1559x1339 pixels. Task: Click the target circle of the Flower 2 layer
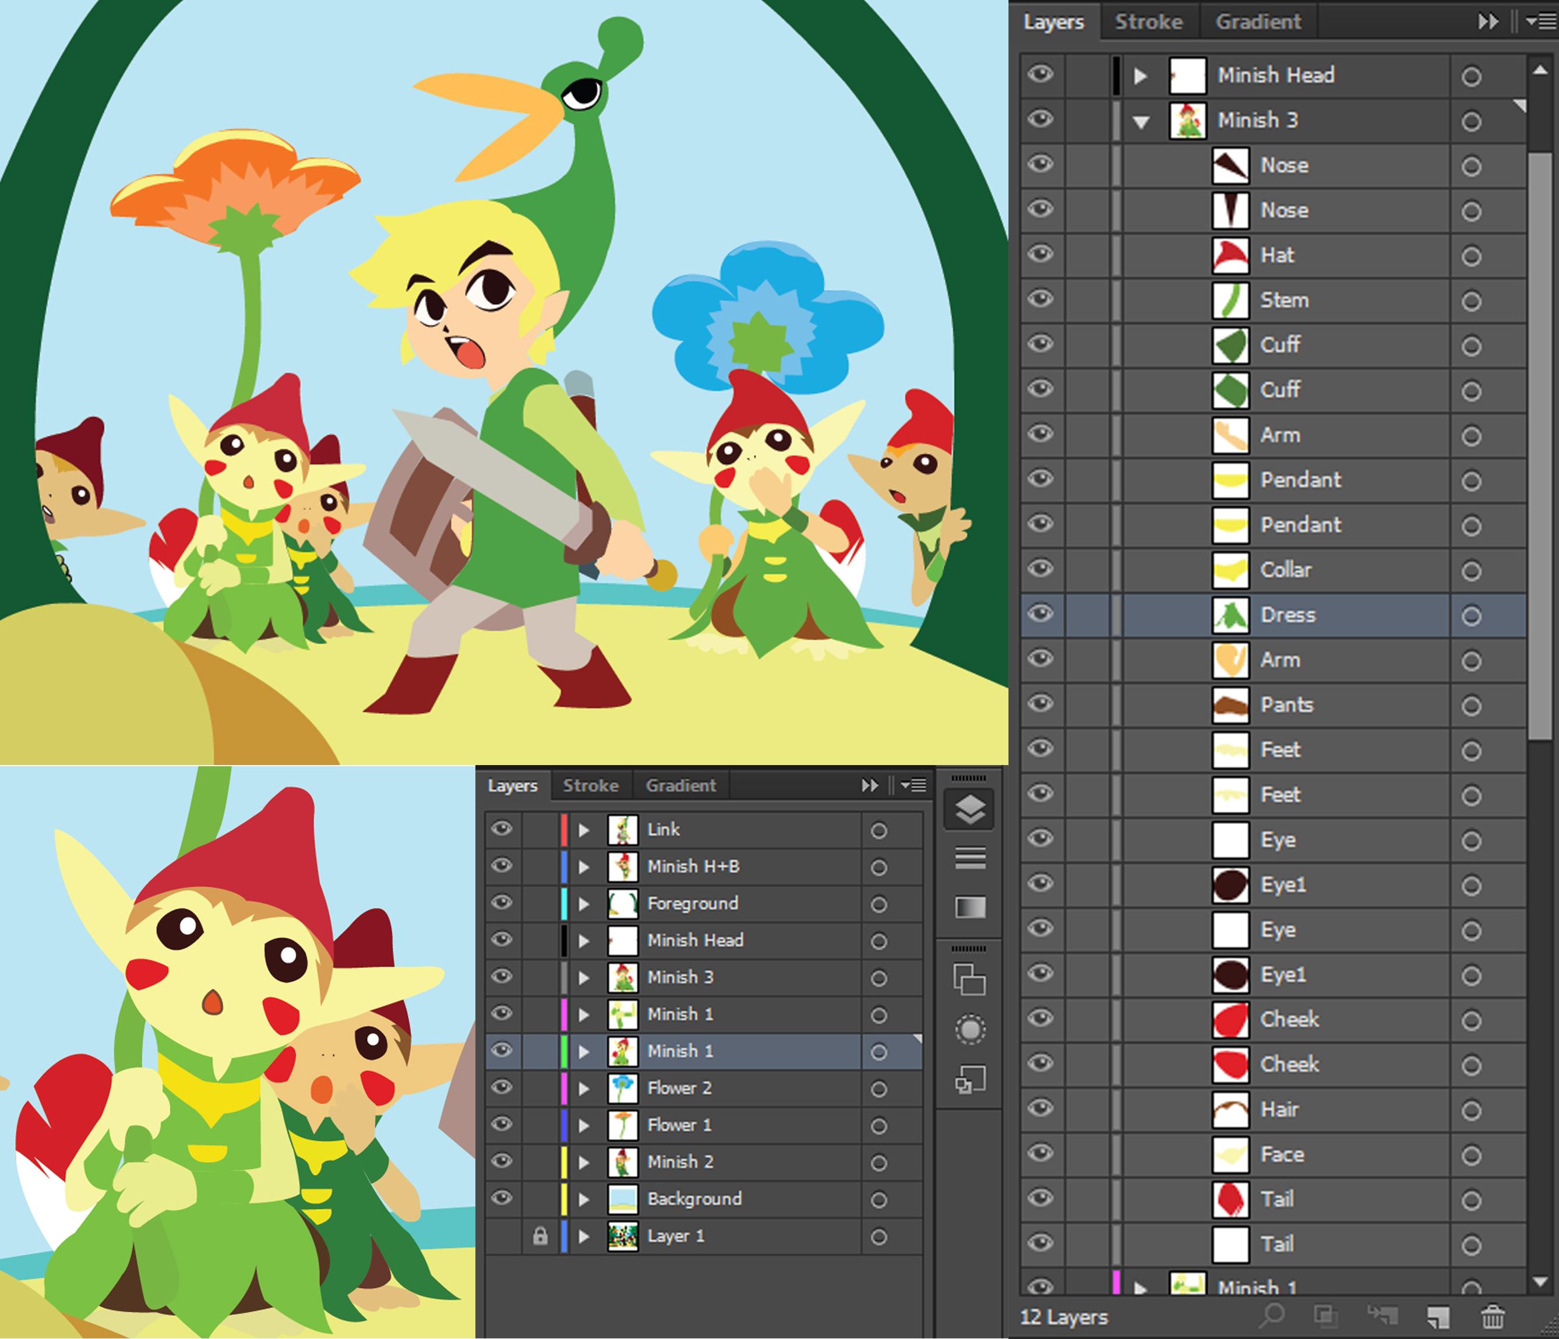pos(878,1090)
